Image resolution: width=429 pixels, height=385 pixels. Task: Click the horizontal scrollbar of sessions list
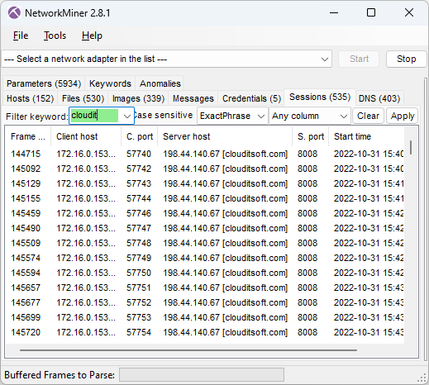click(188, 350)
